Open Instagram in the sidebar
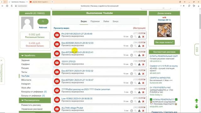Screen dimensions: 201x113 26,84
